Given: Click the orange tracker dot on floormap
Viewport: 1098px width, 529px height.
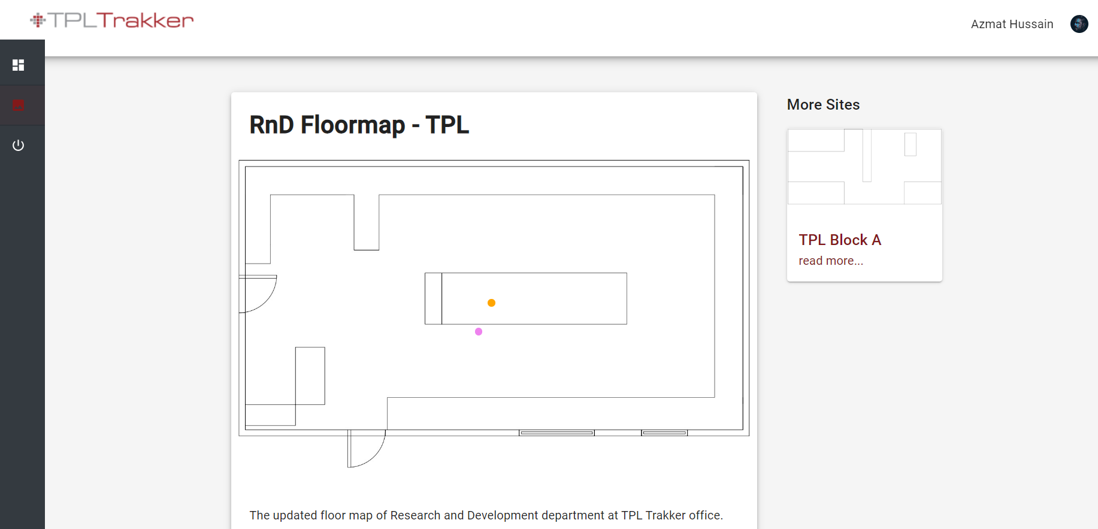Looking at the screenshot, I should (x=491, y=303).
